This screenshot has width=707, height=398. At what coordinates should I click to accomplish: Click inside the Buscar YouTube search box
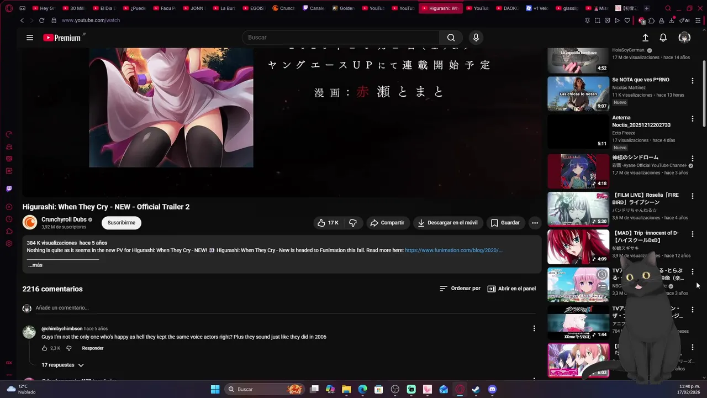click(341, 38)
